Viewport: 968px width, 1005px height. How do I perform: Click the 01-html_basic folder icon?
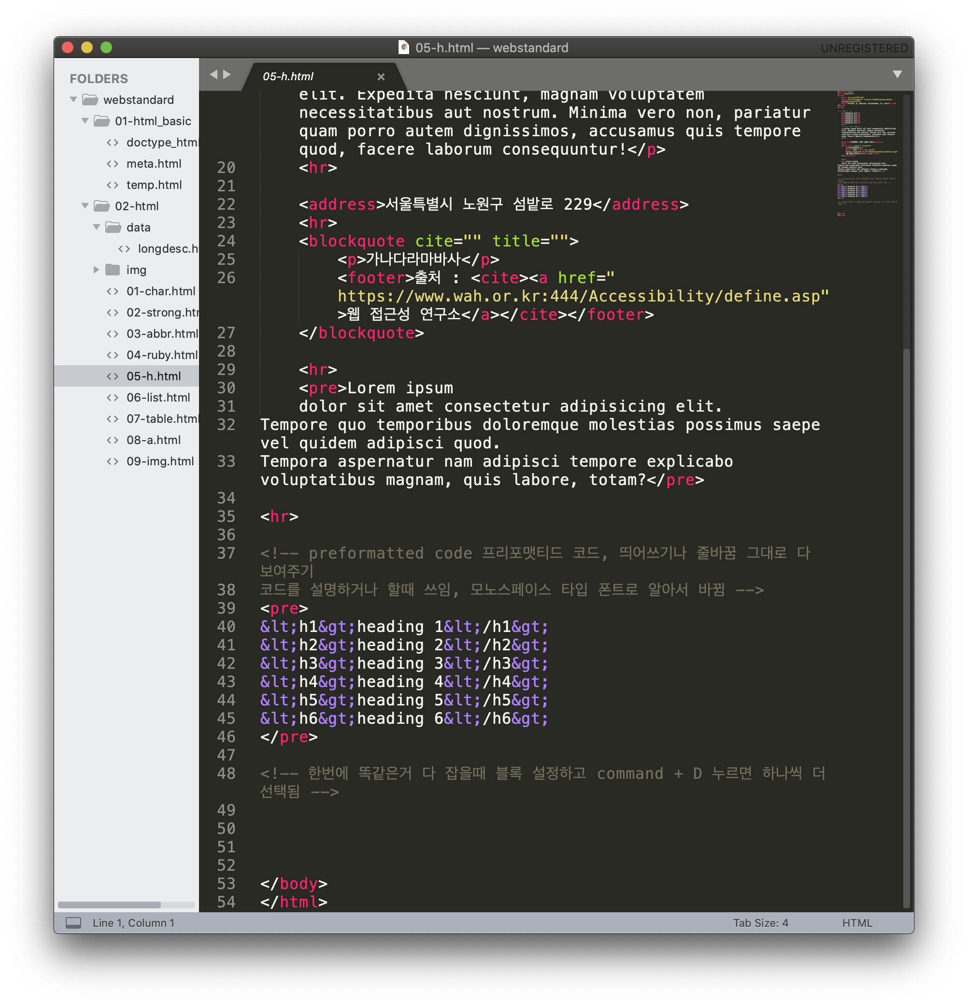click(x=101, y=121)
